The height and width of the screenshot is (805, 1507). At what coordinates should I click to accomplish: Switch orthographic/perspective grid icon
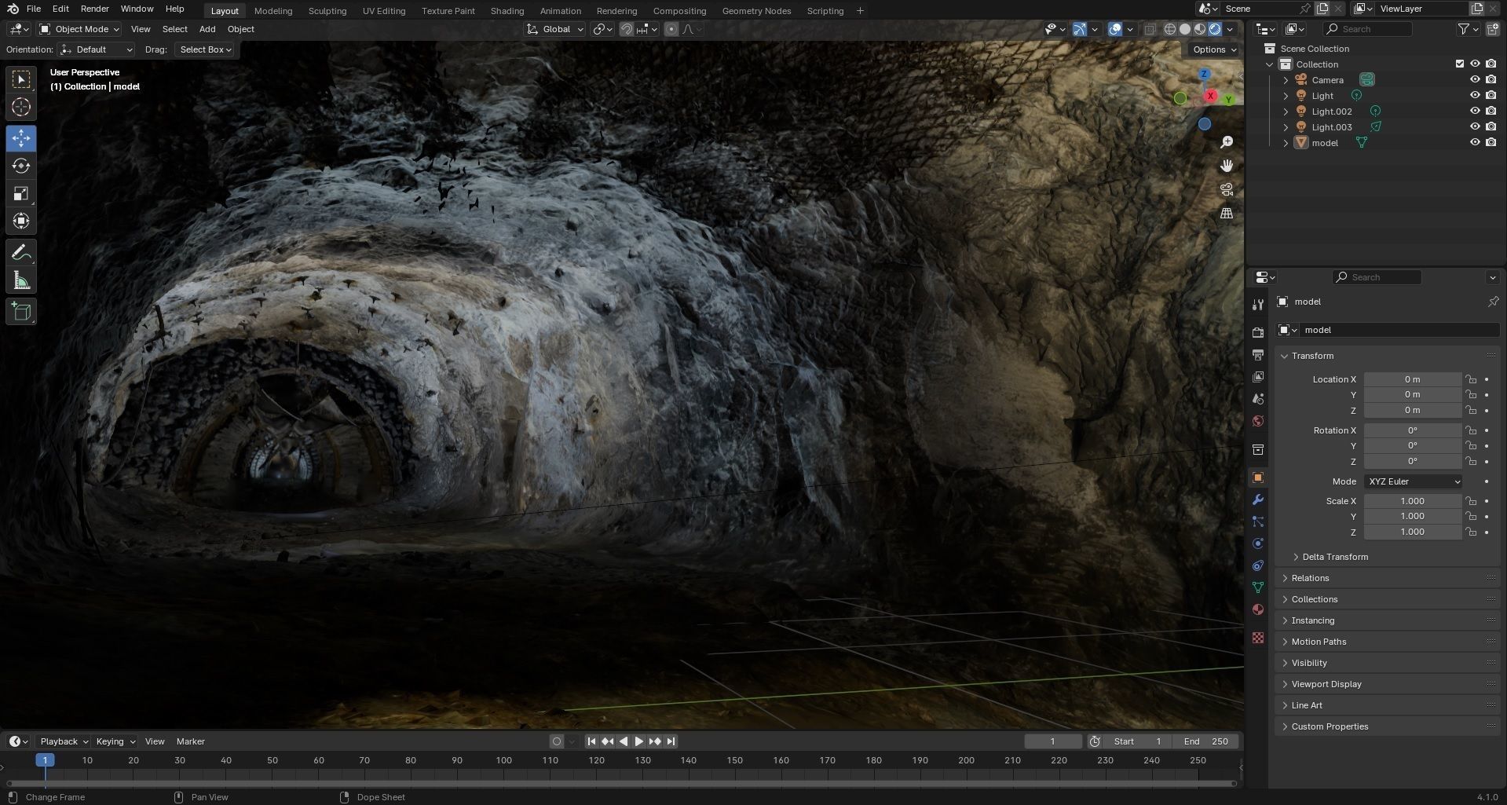pos(1227,213)
